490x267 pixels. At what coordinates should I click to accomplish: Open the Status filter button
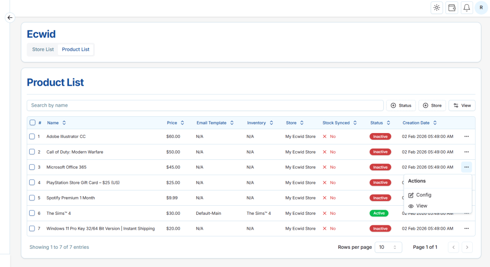pos(401,105)
